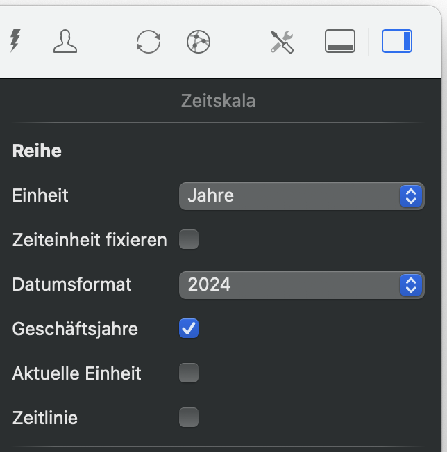The image size is (447, 452).
Task: Open the Einheit dropdown showing Jahre
Action: point(301,195)
